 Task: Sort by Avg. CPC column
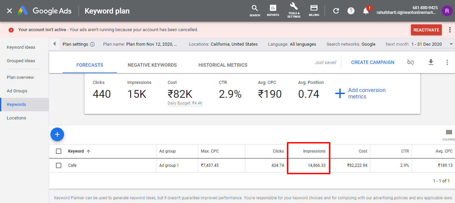pos(444,151)
